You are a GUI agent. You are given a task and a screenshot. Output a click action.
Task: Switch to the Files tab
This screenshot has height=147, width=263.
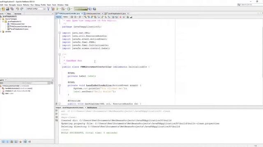coord(9,13)
